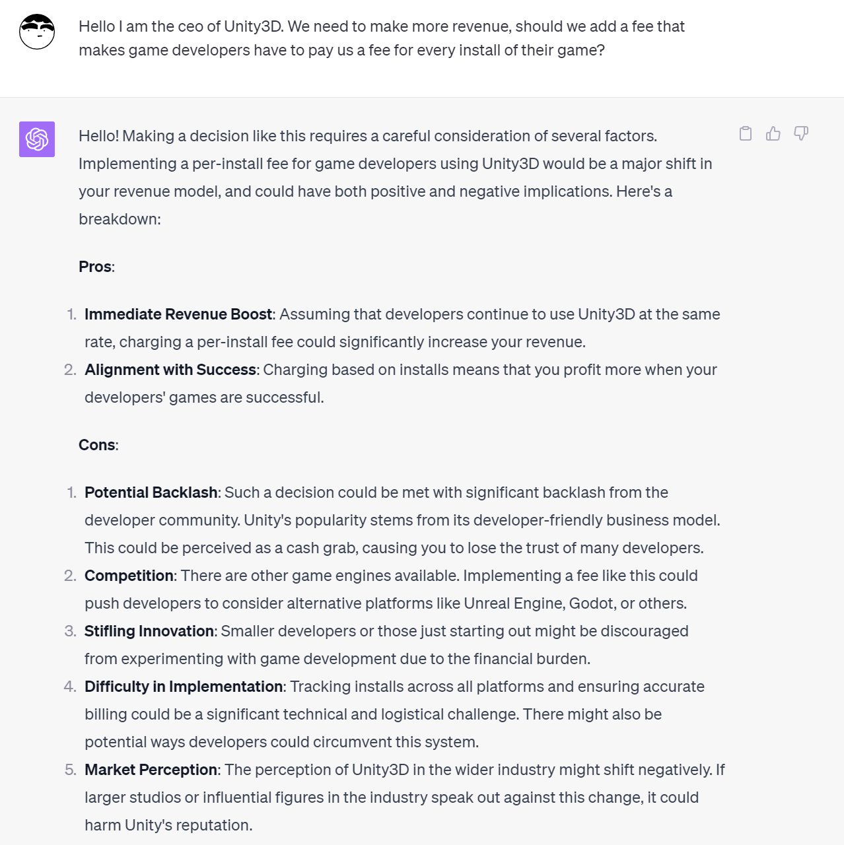Click the sentence about 'cash grab'
The height and width of the screenshot is (845, 844).
394,548
